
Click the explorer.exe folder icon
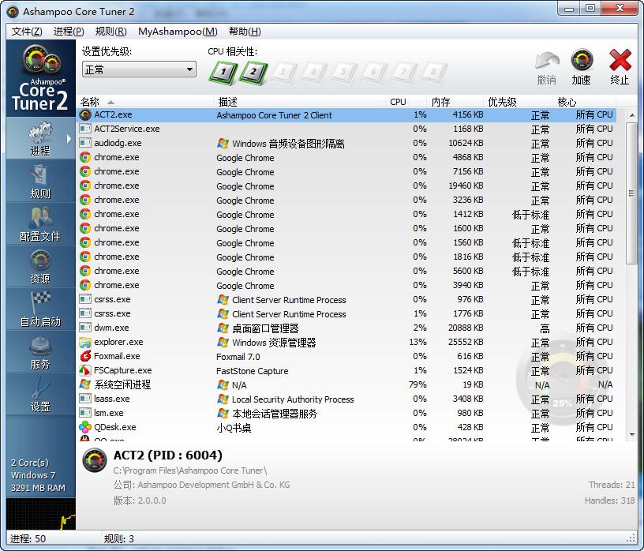pyautogui.click(x=85, y=343)
